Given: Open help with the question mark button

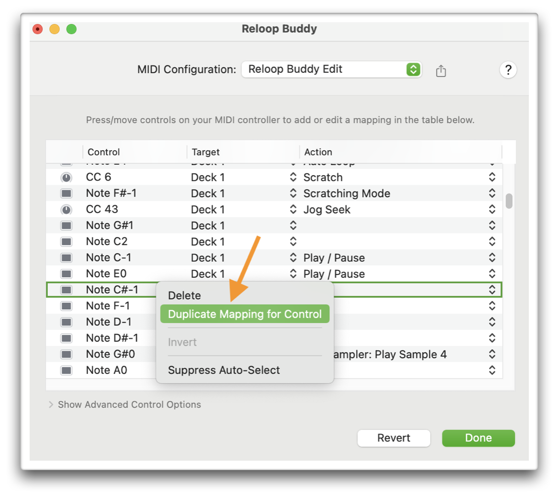Looking at the screenshot, I should [508, 70].
